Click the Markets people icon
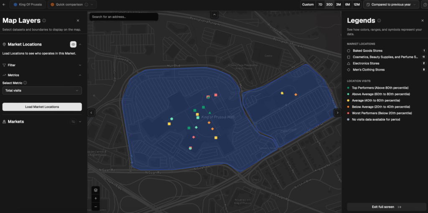 point(4,122)
